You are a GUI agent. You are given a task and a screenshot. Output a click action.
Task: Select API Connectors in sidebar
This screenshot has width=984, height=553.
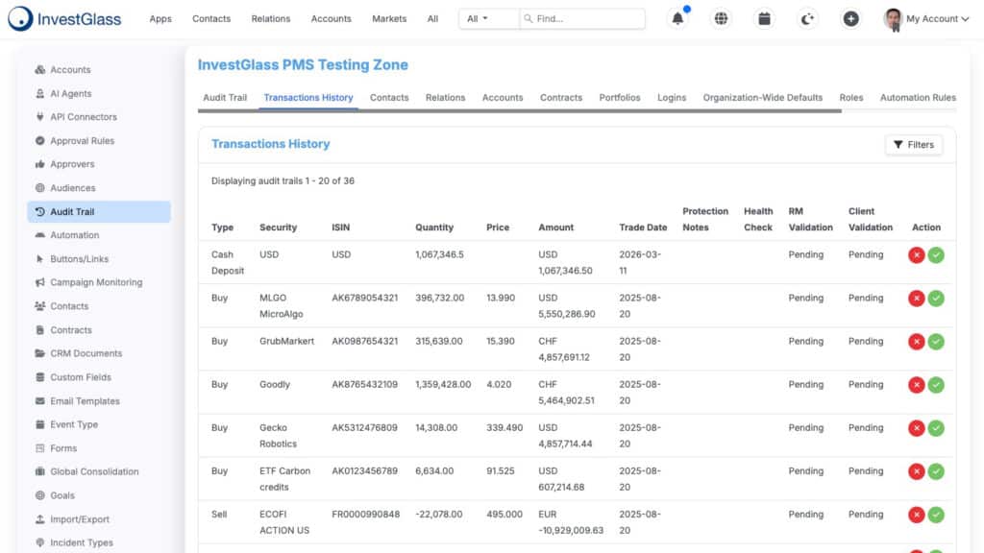pos(84,117)
